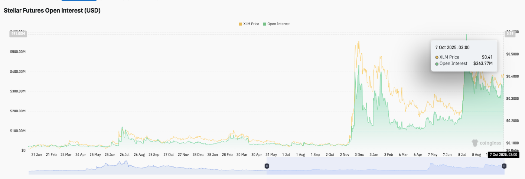This screenshot has height=179, width=525.
Task: Click the 0.59 price crosshair label
Action: pyautogui.click(x=509, y=34)
